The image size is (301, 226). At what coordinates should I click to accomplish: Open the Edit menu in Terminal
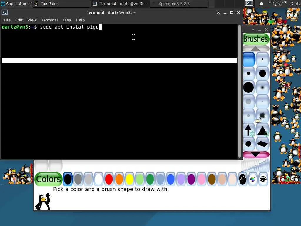[x=19, y=20]
